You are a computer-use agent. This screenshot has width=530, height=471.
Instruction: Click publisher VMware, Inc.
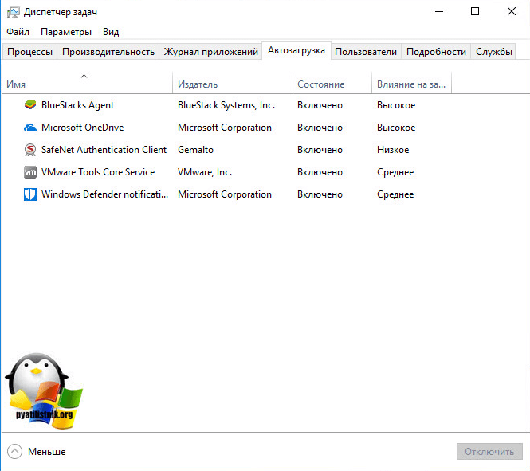click(205, 172)
